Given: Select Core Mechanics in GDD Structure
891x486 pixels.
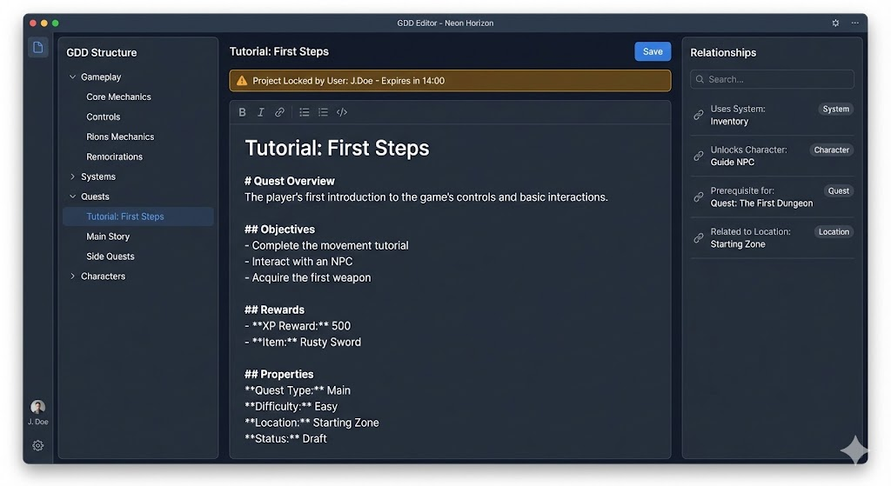Looking at the screenshot, I should tap(118, 97).
